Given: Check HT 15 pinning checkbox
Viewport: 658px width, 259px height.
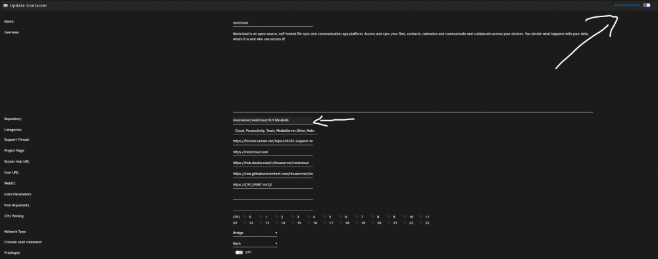Looking at the screenshot, I should click(293, 223).
